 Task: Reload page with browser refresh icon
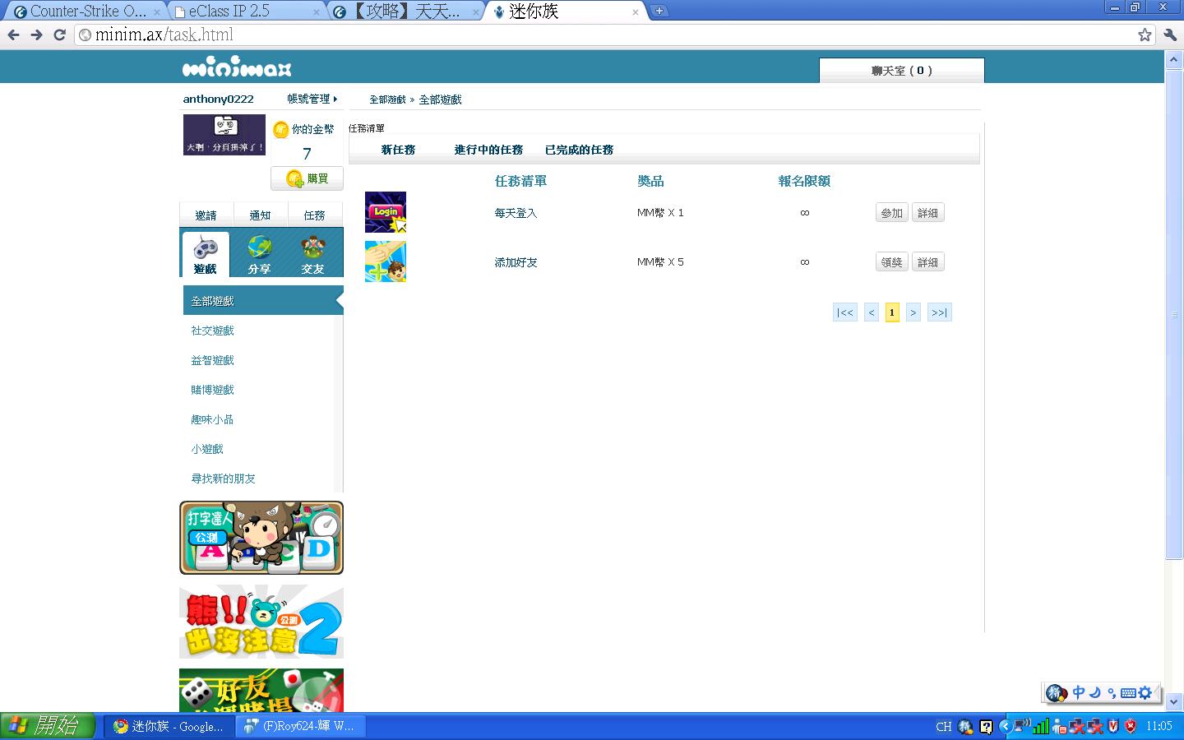pos(59,35)
